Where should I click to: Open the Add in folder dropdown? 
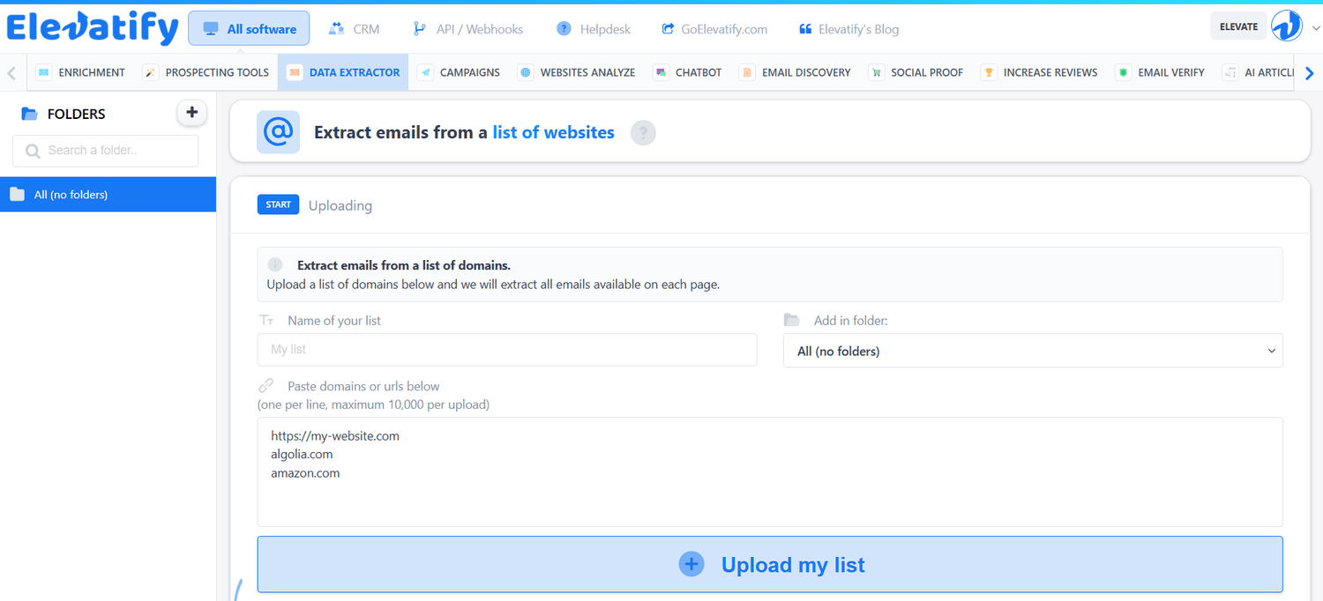(1033, 351)
